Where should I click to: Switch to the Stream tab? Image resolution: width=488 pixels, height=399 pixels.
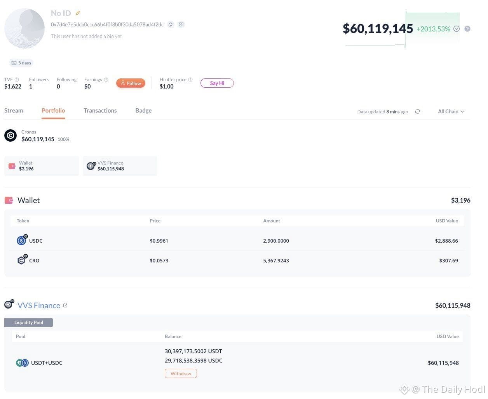pyautogui.click(x=14, y=111)
